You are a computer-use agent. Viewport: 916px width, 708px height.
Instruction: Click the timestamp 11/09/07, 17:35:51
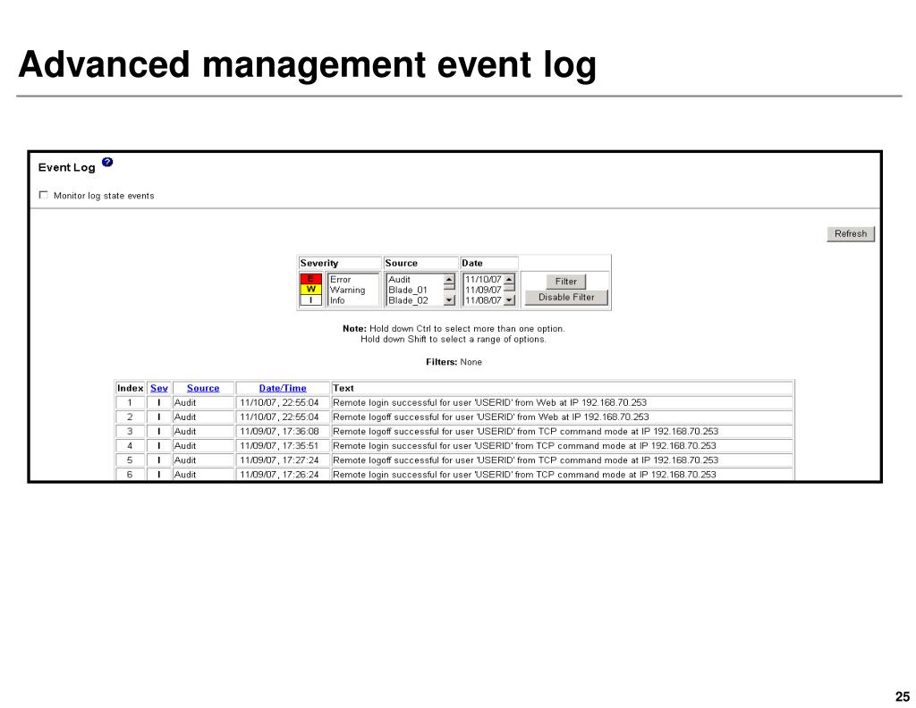pos(279,446)
